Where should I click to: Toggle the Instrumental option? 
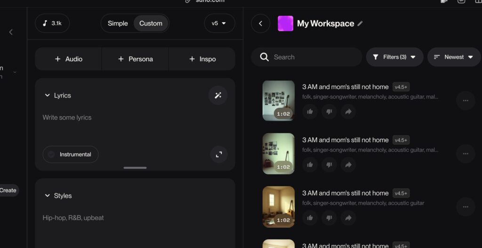(71, 154)
